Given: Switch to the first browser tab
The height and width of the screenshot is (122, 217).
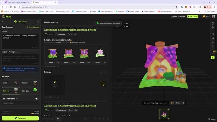Looking at the screenshot, I should pos(17,2).
